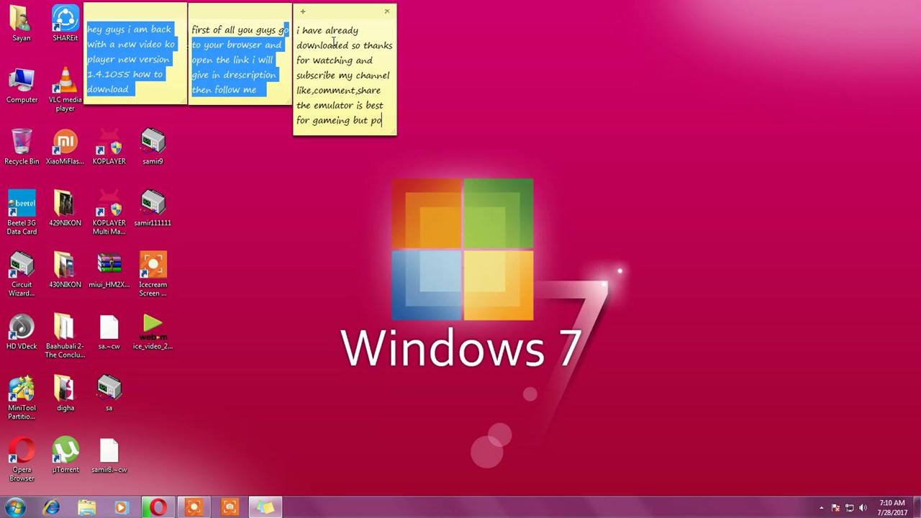The image size is (921, 518).
Task: Open Beetel 3G Data Card shortcut
Action: click(22, 212)
